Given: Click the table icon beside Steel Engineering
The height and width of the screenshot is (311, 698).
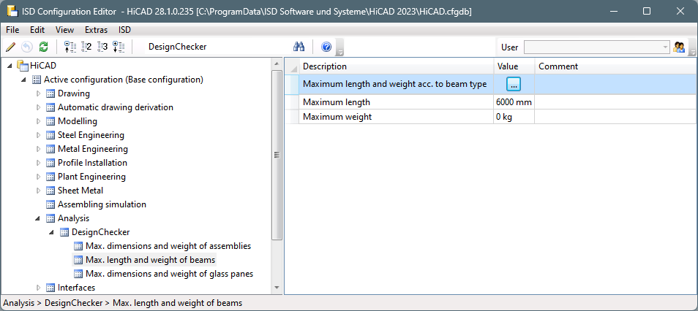Looking at the screenshot, I should [x=50, y=135].
